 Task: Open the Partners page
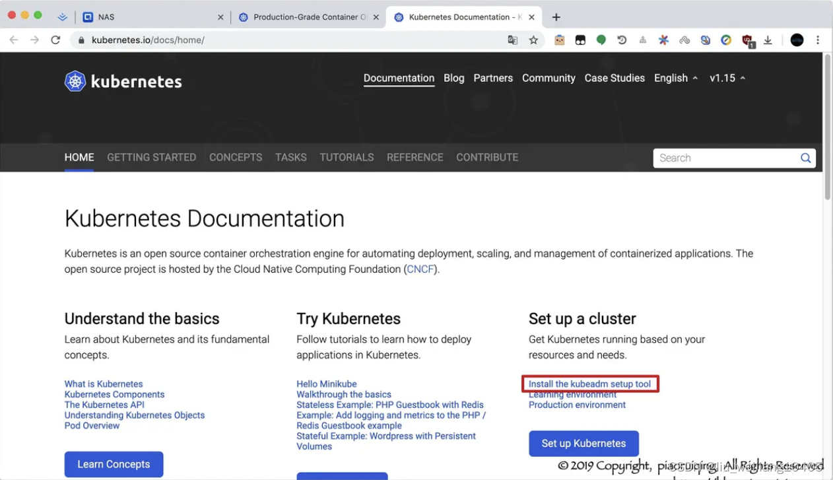pos(493,78)
